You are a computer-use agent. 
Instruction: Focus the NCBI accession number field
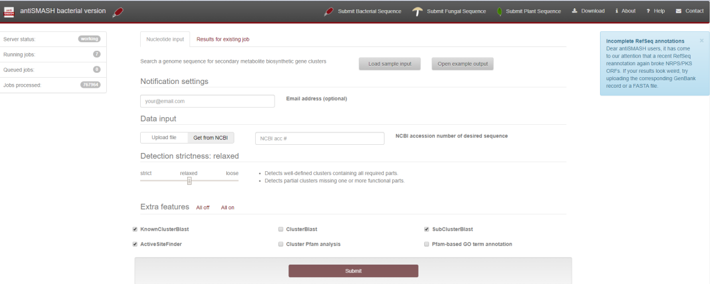tap(320, 138)
